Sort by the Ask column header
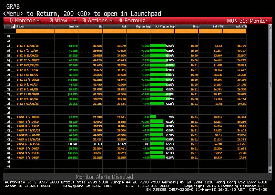 [114, 26]
